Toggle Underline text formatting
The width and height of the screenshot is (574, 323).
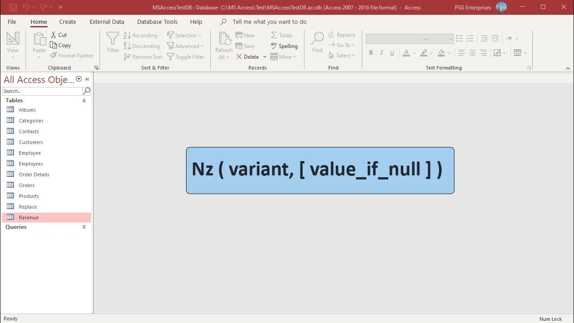click(x=392, y=53)
